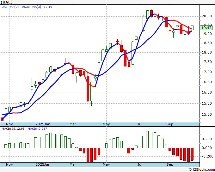This screenshot has height=172, width=215.
Task: Click the tallest green MACD bar in July
Action: click(147, 140)
